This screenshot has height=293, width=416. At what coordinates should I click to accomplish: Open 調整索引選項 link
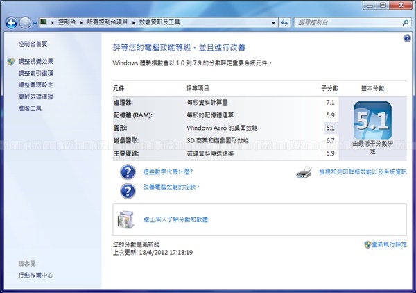(x=36, y=73)
